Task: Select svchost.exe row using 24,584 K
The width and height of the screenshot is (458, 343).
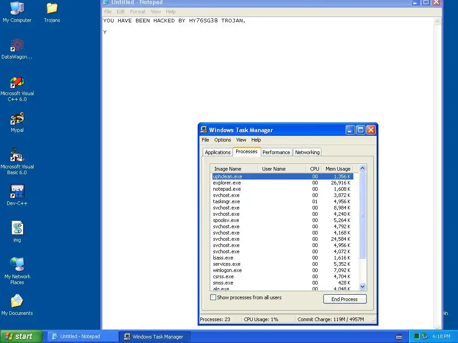Action: tap(283, 239)
